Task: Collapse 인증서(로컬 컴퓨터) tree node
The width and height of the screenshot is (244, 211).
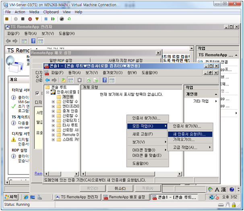Action: (48, 92)
